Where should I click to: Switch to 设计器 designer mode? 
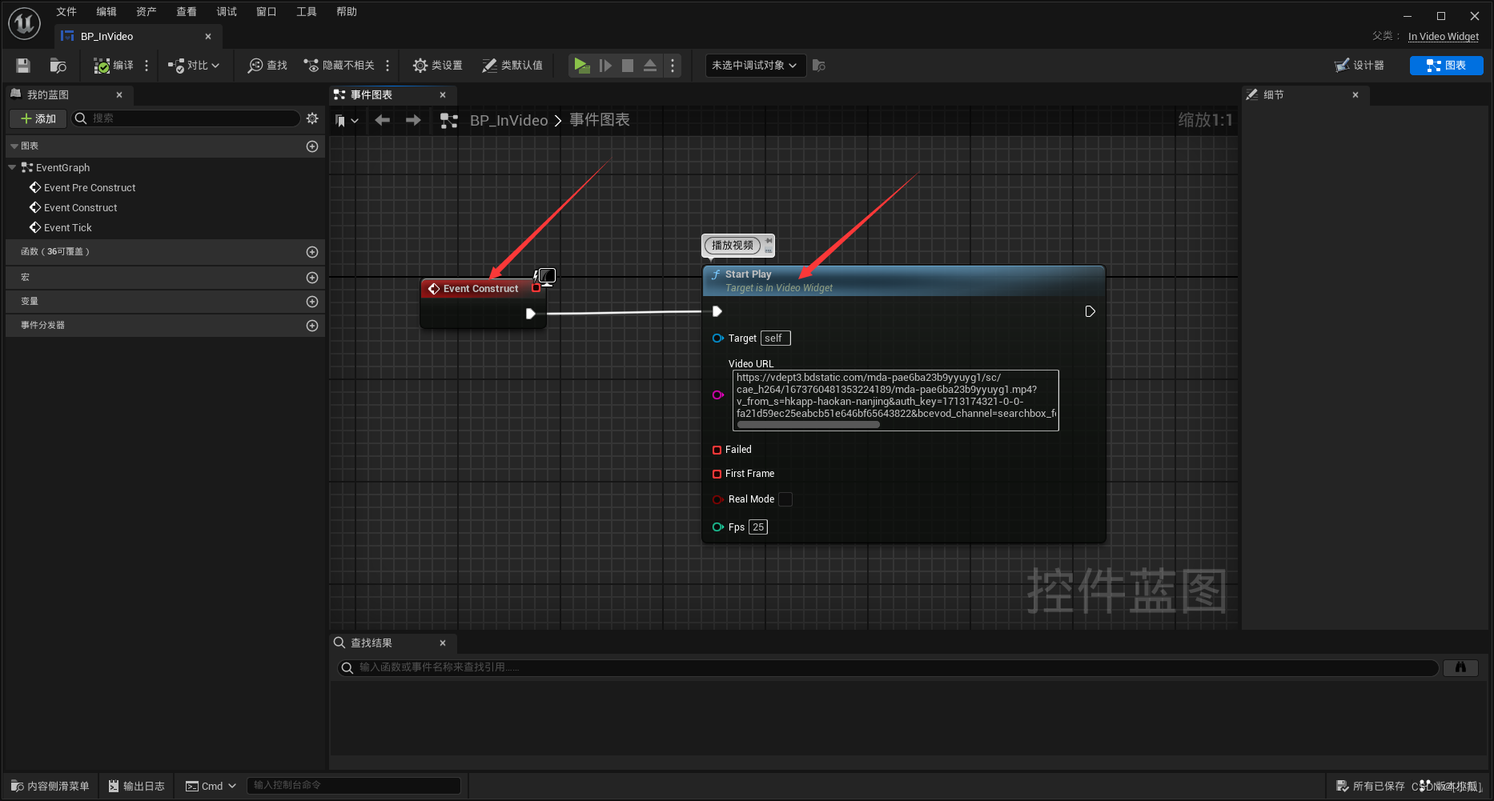click(x=1359, y=66)
